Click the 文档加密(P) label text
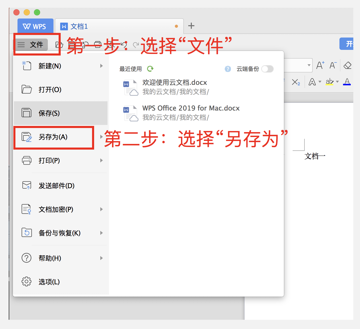The width and height of the screenshot is (360, 329). point(56,209)
